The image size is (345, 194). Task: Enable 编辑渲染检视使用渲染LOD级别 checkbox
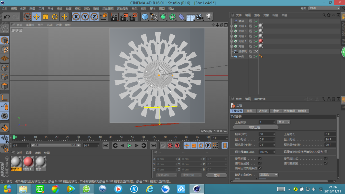tap(326, 152)
